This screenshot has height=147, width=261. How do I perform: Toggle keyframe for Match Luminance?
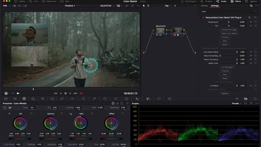pos(251,60)
